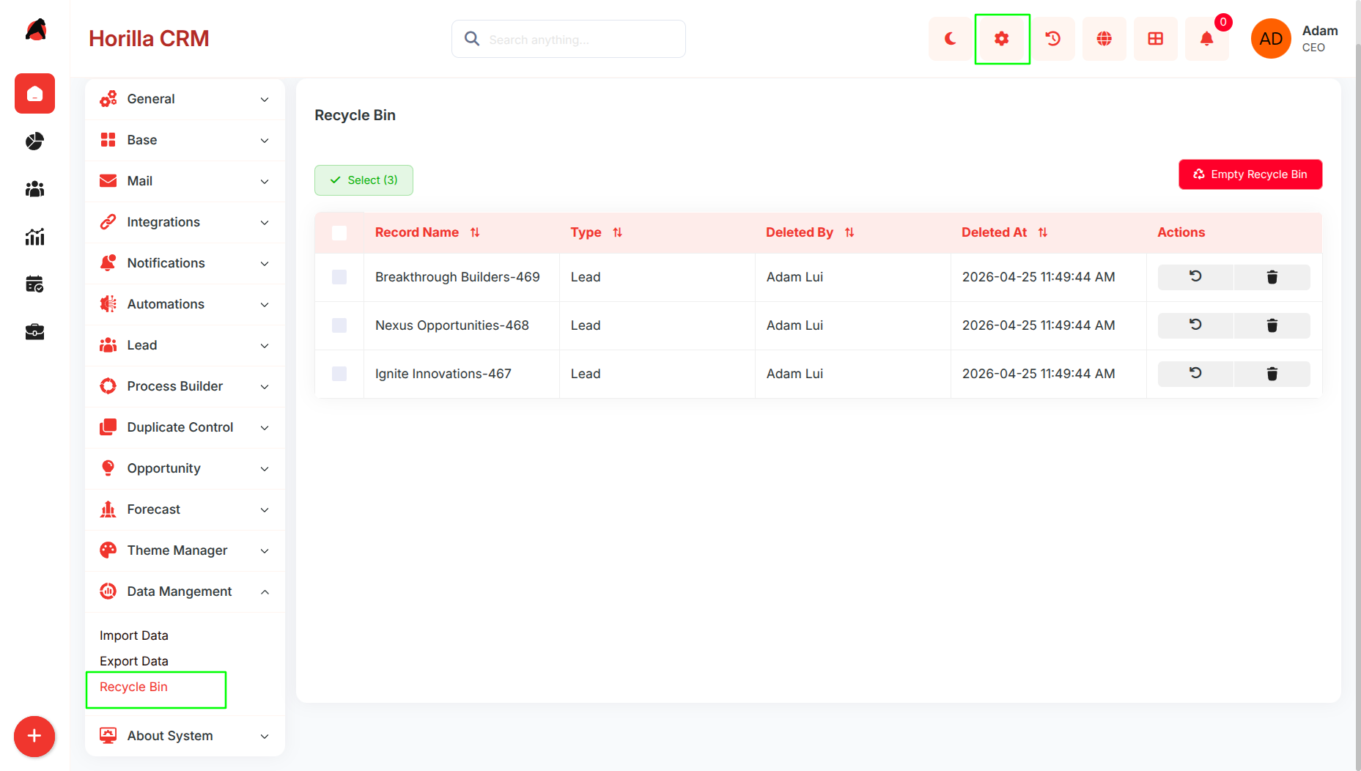This screenshot has height=771, width=1361.
Task: Focus the Search anything field
Action: tap(569, 39)
